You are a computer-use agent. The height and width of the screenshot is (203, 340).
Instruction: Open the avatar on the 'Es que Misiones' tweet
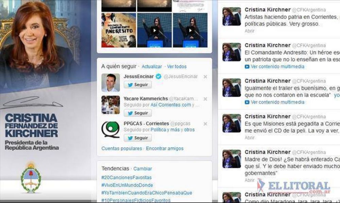tap(232, 123)
